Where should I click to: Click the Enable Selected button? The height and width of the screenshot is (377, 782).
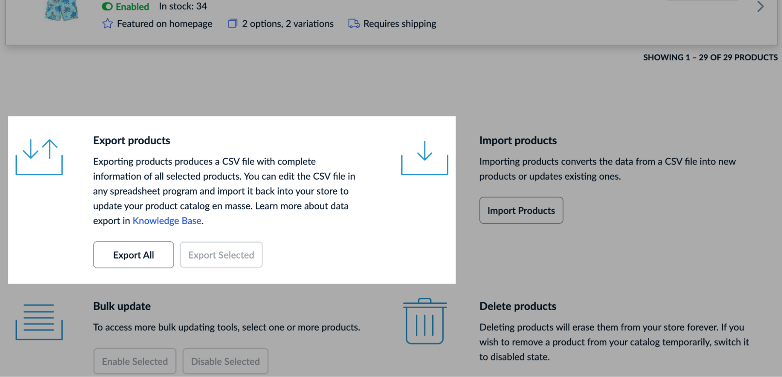135,361
